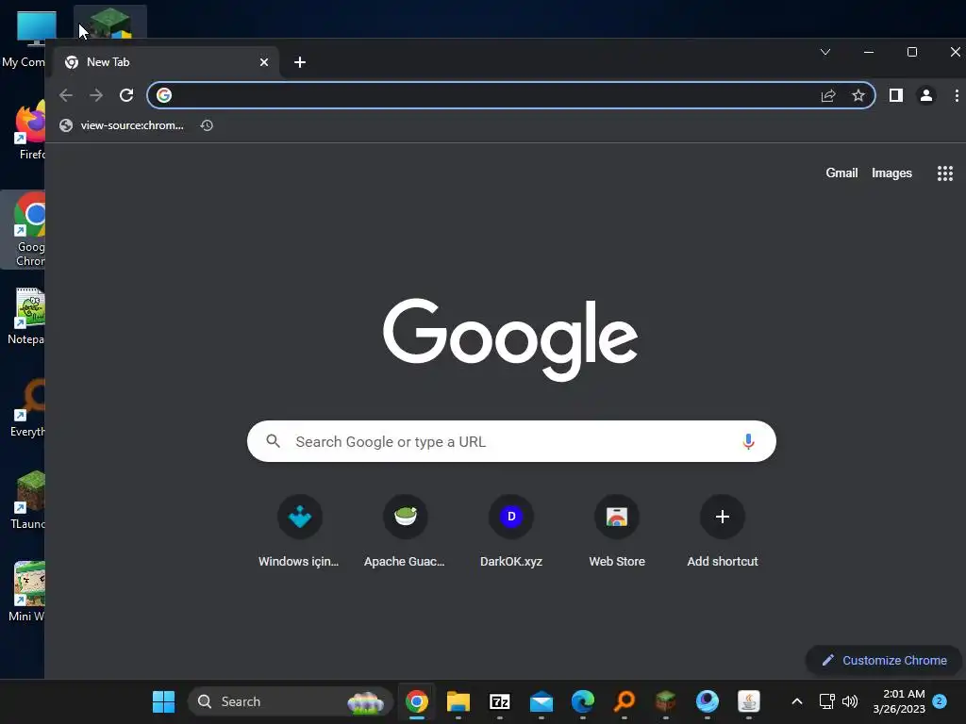Open the Windows için... shortcut
966x724 pixels.
(x=299, y=533)
